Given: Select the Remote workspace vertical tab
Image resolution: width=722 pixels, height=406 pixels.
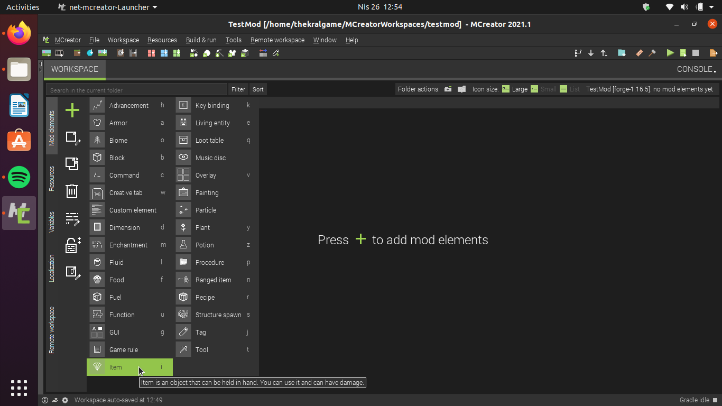Looking at the screenshot, I should [52, 329].
